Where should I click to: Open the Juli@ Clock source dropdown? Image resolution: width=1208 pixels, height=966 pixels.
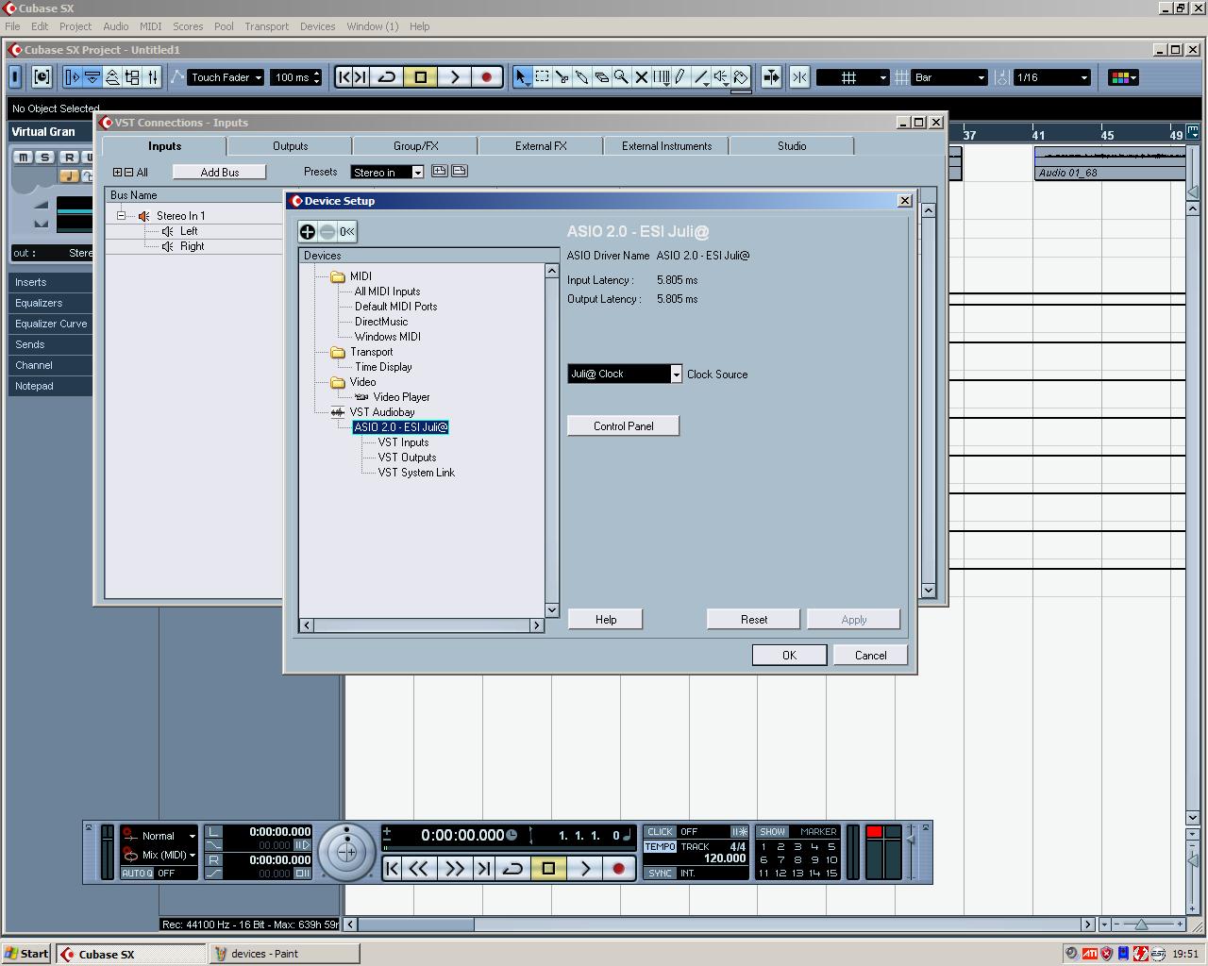[x=625, y=375]
